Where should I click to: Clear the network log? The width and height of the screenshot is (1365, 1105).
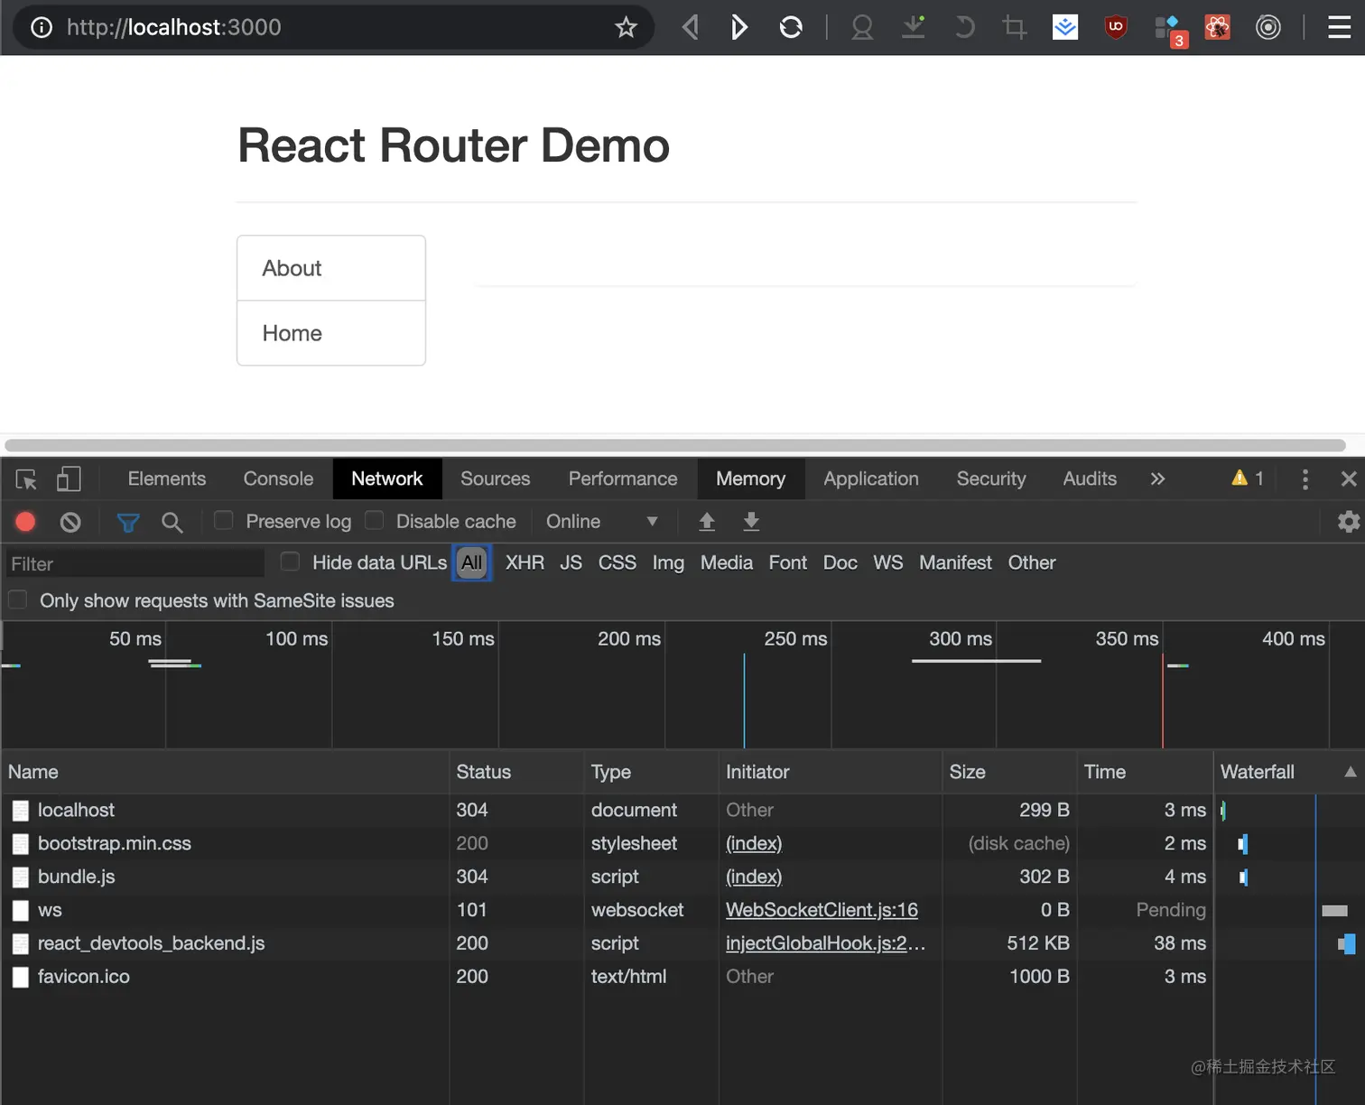pos(70,522)
